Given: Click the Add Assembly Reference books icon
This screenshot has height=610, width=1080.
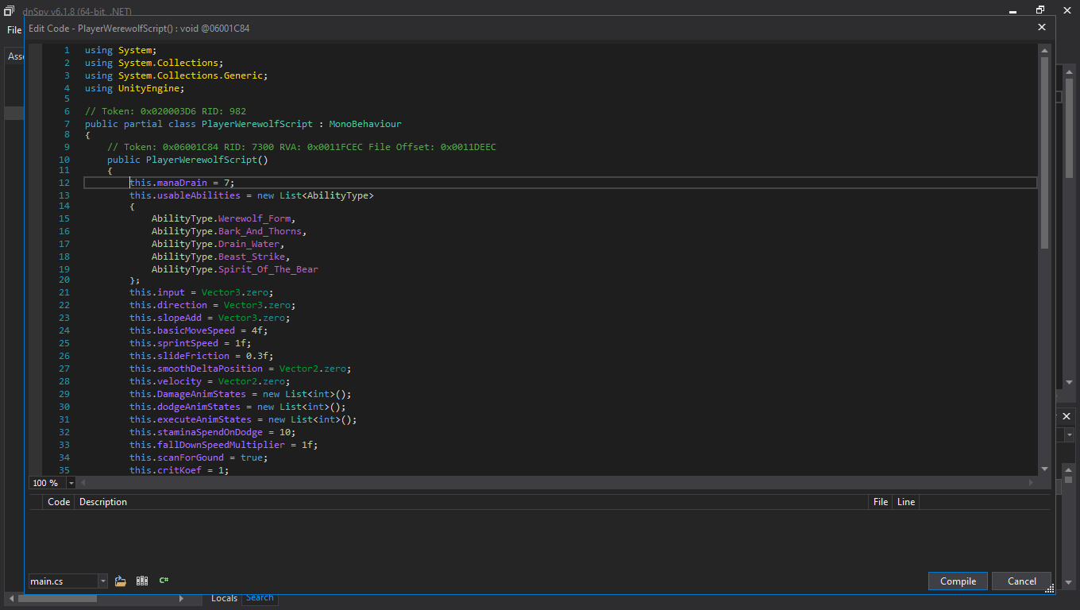Looking at the screenshot, I should tap(142, 581).
